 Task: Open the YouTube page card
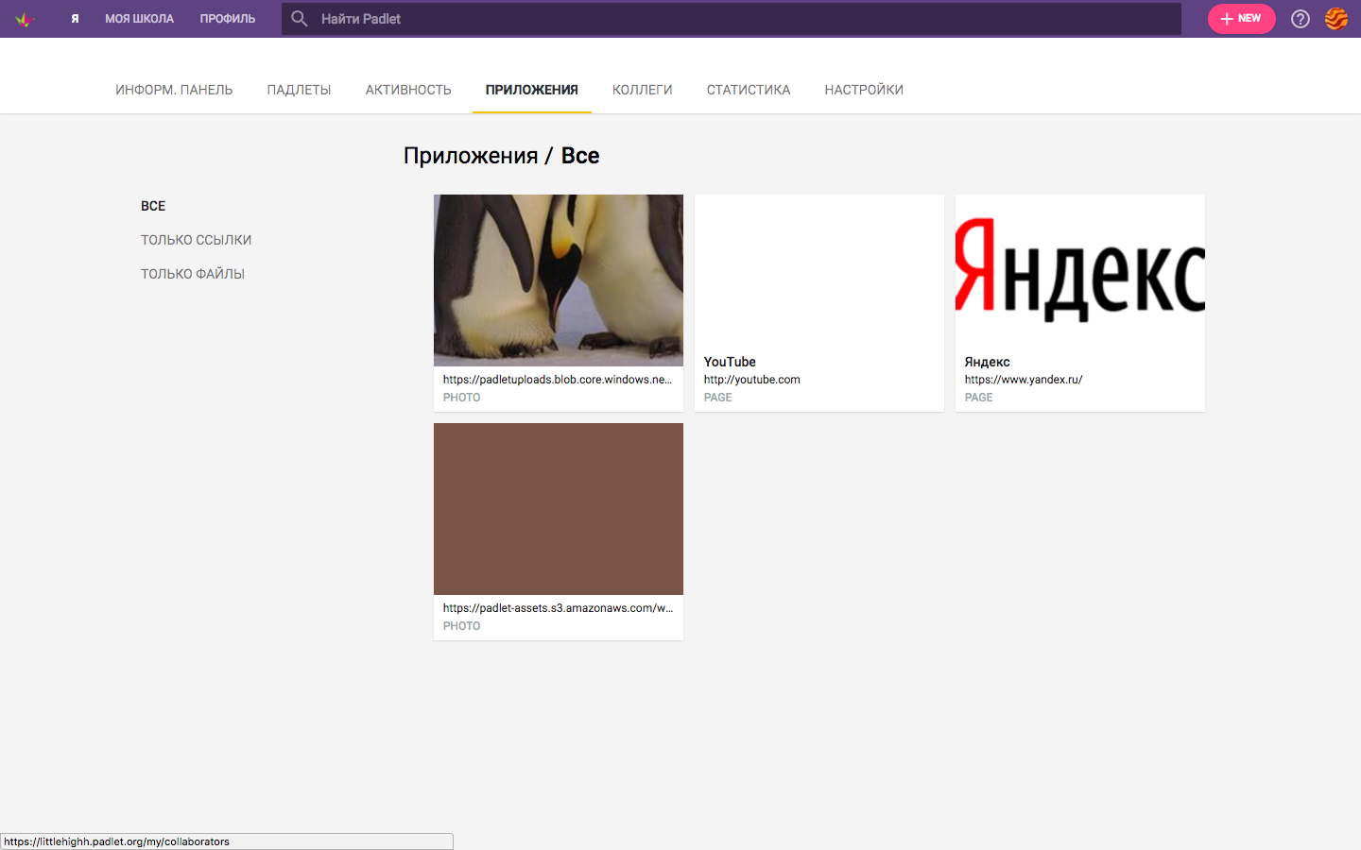point(818,302)
